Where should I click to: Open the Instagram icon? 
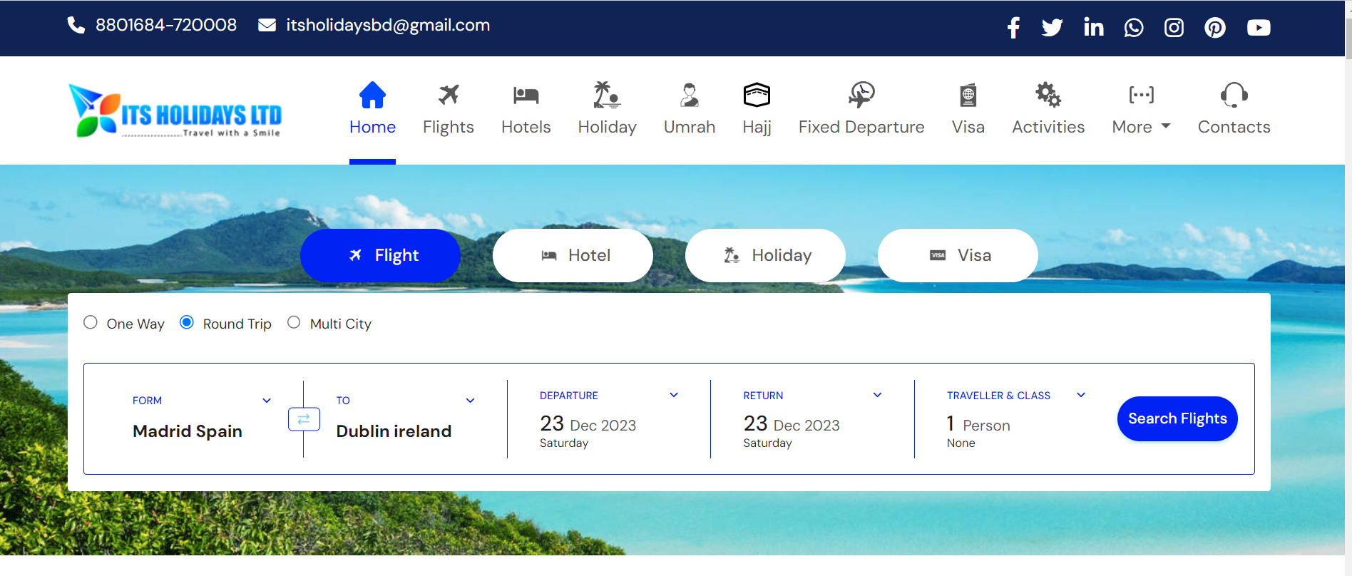[x=1174, y=28]
